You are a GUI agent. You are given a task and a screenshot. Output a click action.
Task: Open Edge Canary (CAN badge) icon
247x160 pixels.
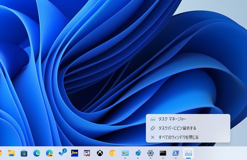pos(49,153)
